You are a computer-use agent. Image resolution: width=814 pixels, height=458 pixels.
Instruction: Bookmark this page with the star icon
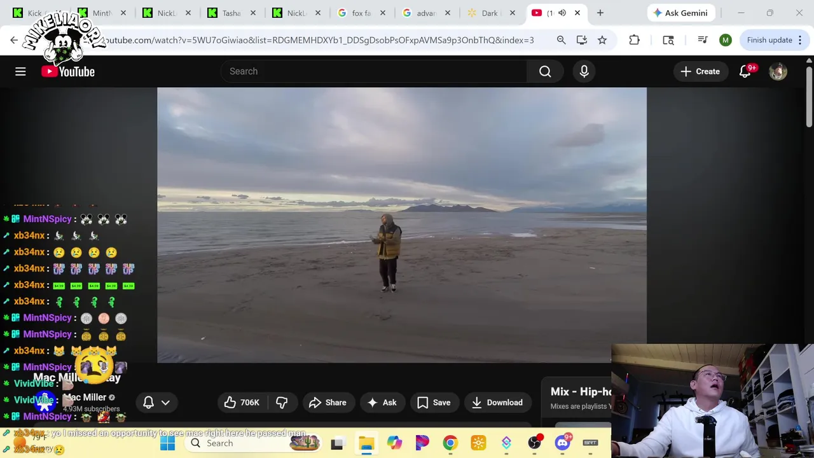pyautogui.click(x=602, y=40)
